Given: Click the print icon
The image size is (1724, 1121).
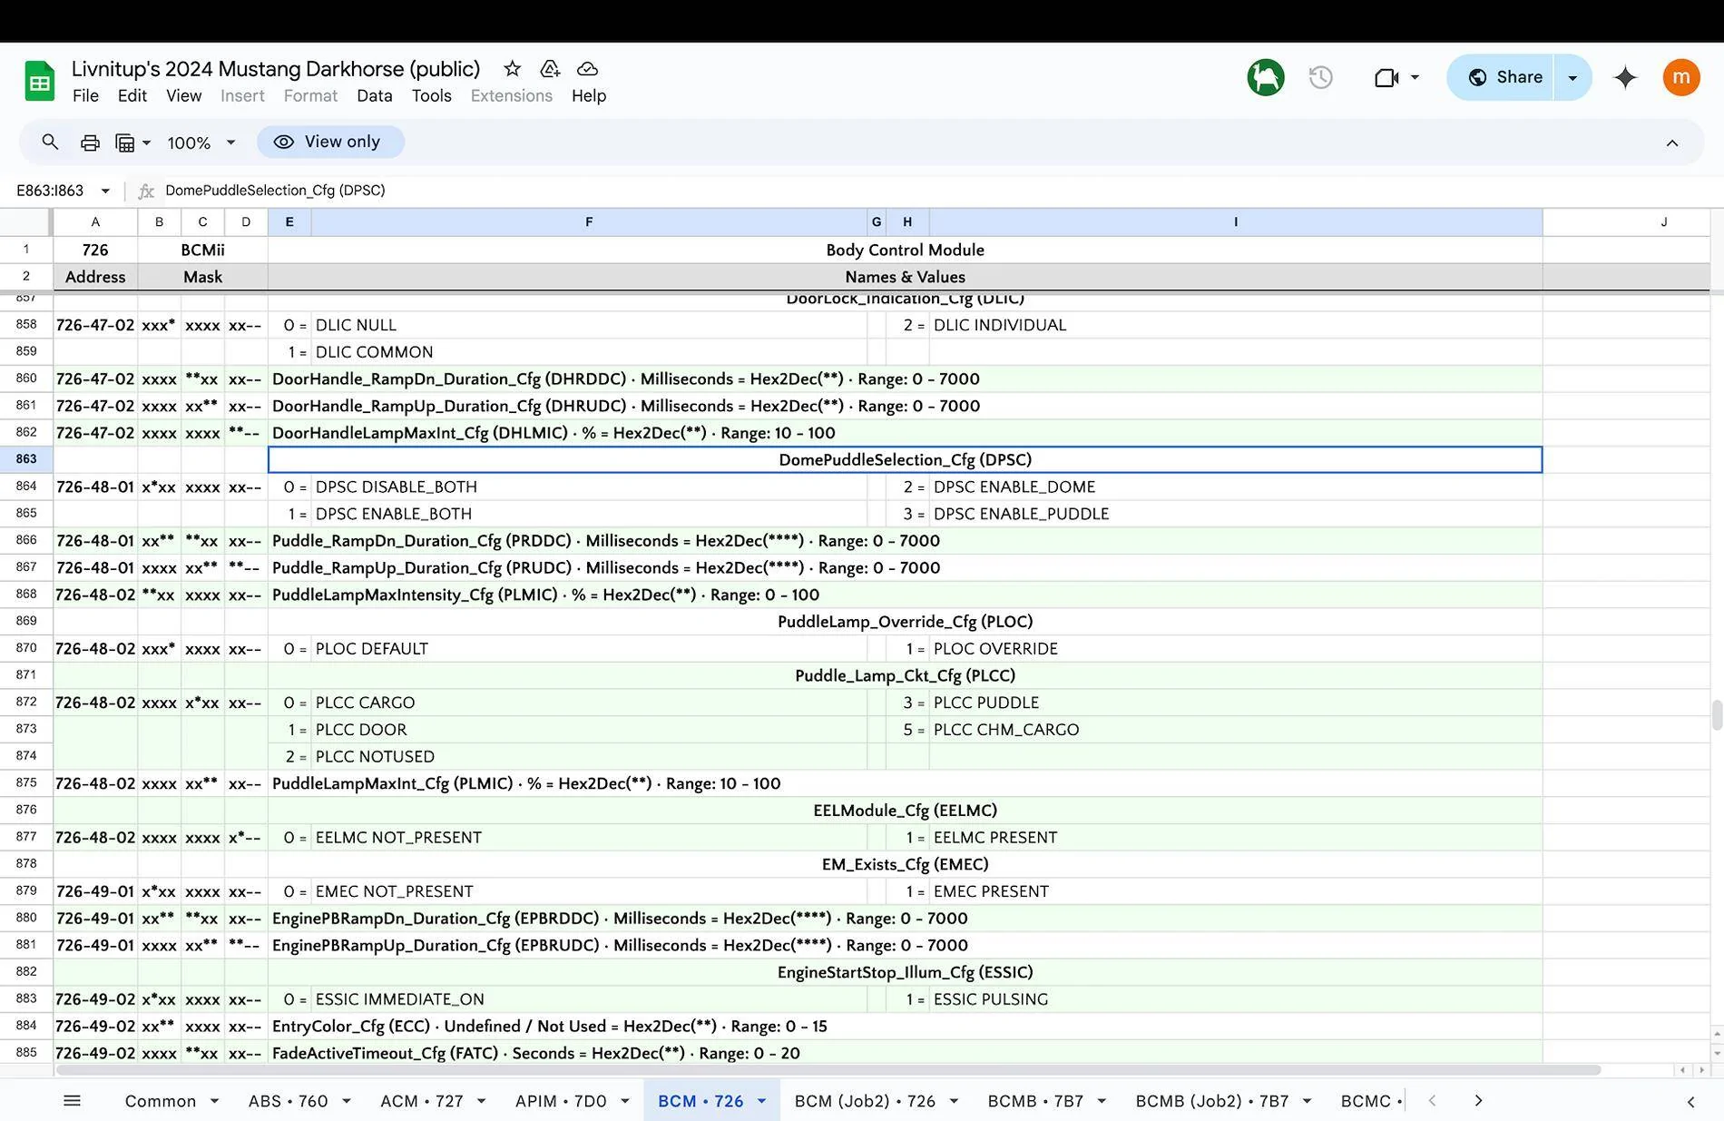Looking at the screenshot, I should tap(90, 143).
